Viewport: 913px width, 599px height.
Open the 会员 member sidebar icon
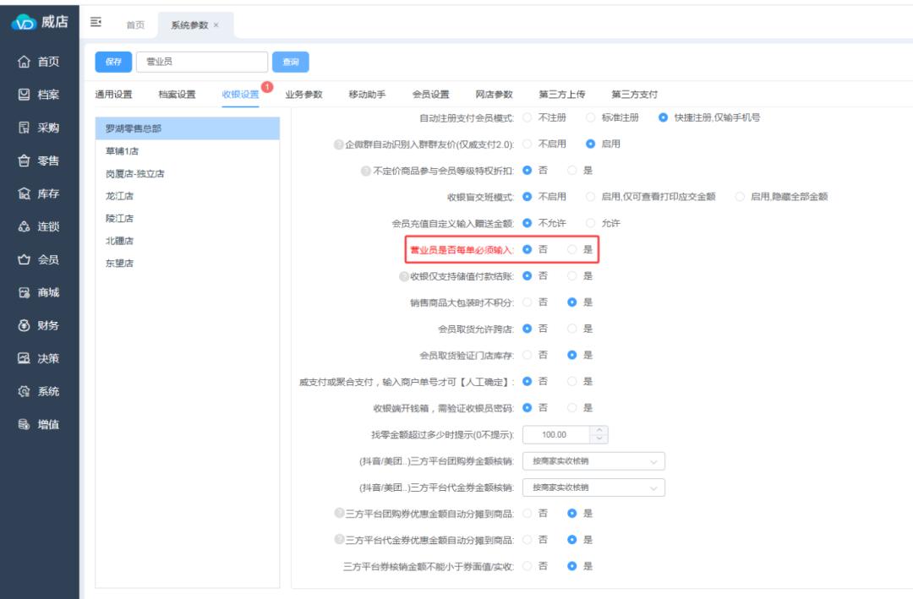(x=24, y=259)
